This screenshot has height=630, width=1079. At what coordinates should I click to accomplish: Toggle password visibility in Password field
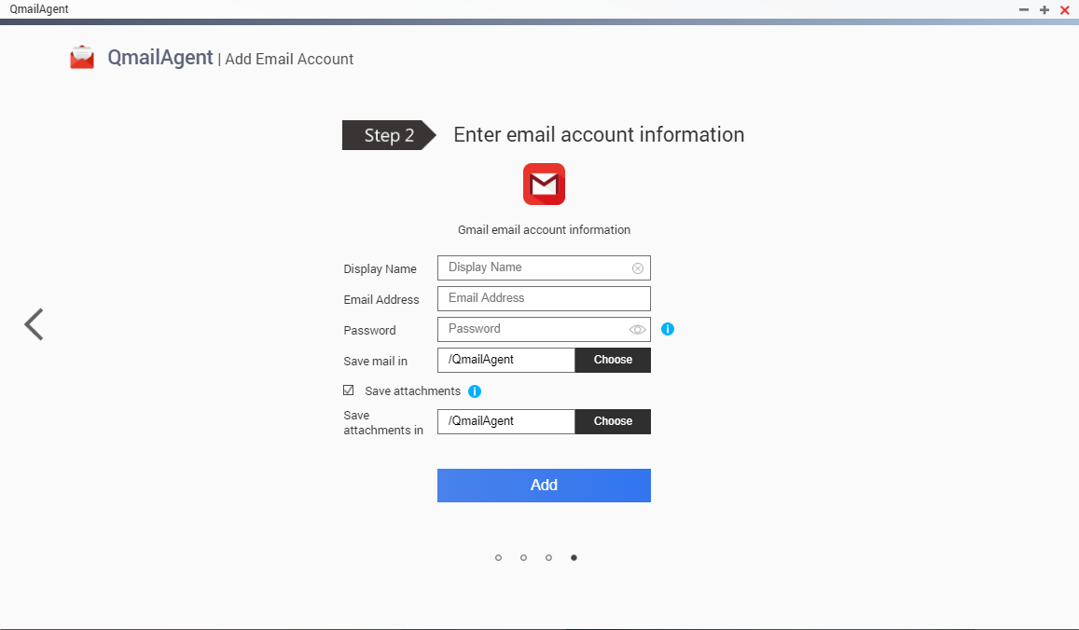(637, 329)
